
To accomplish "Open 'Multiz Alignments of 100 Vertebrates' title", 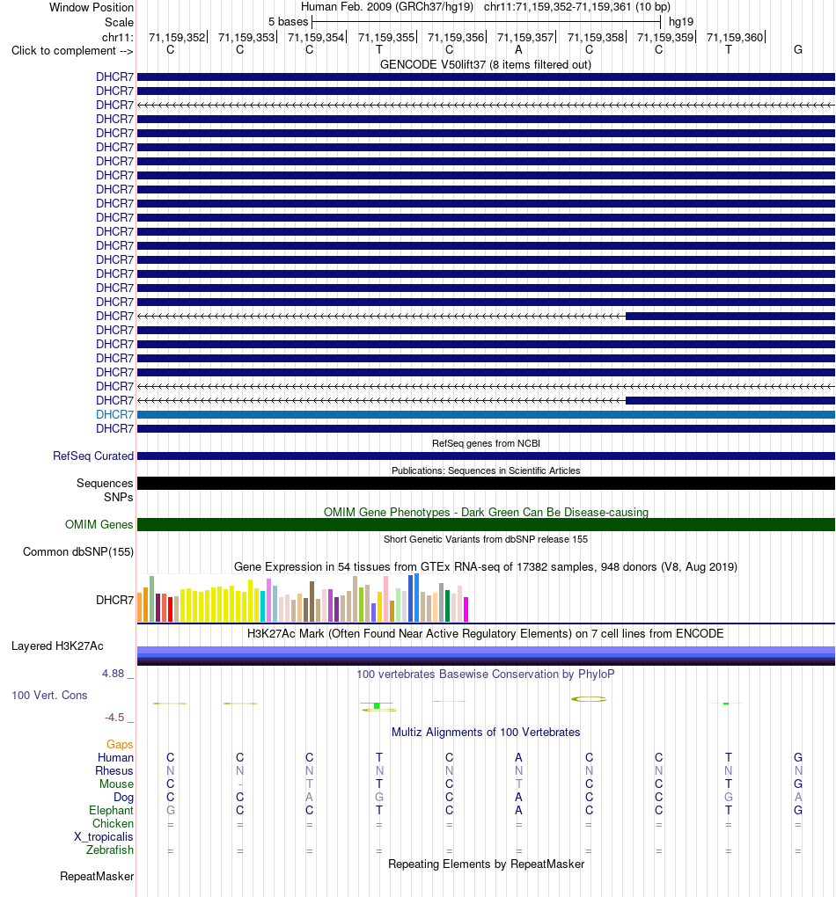I will click(x=486, y=733).
